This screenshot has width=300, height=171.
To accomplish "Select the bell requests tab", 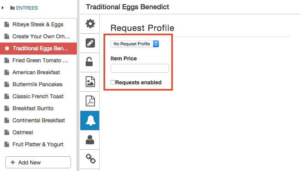I will coord(90,121).
